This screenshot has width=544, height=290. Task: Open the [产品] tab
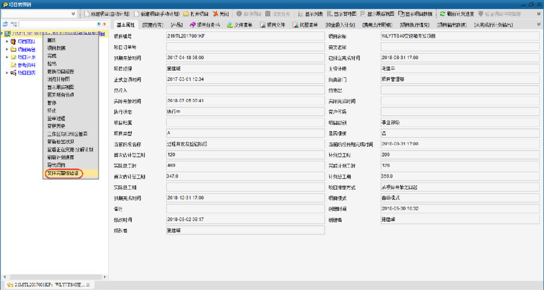[x=176, y=25]
